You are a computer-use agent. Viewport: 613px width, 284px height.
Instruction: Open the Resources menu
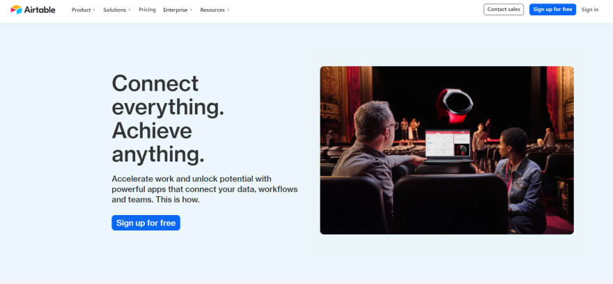(212, 10)
